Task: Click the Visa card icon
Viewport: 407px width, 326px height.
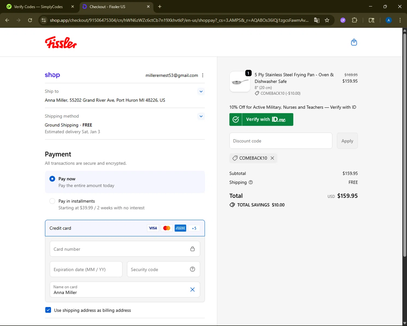Action: pyautogui.click(x=153, y=228)
